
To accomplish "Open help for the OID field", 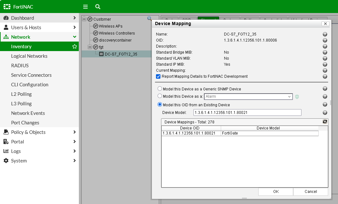I will (325, 40).
